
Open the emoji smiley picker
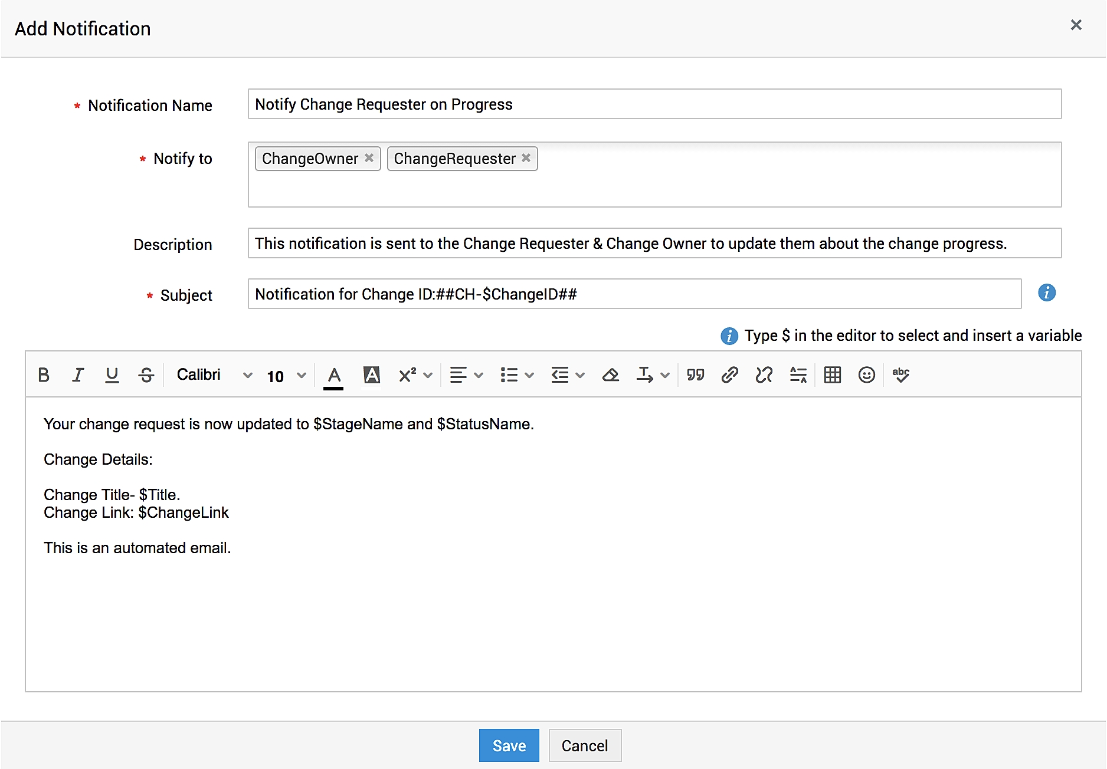click(x=867, y=375)
